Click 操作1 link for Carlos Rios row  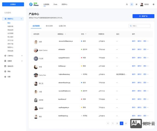click(x=134, y=74)
